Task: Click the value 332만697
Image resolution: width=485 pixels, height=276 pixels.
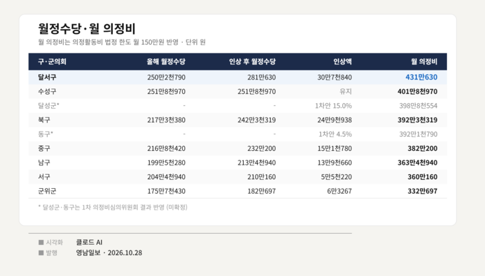Action: [423, 191]
